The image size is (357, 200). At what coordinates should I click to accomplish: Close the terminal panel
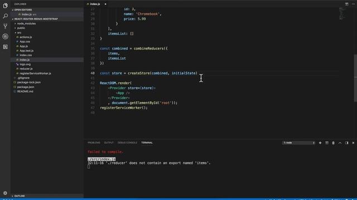[x=353, y=143]
